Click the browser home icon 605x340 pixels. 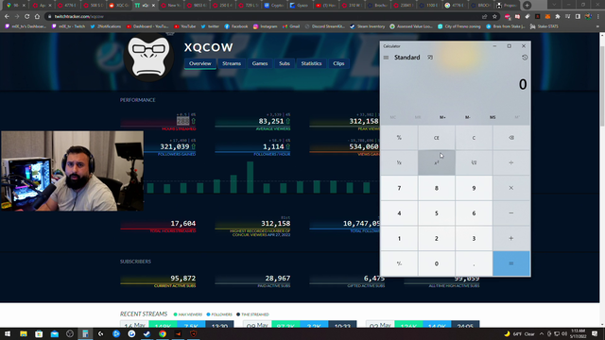pyautogui.click(x=37, y=17)
